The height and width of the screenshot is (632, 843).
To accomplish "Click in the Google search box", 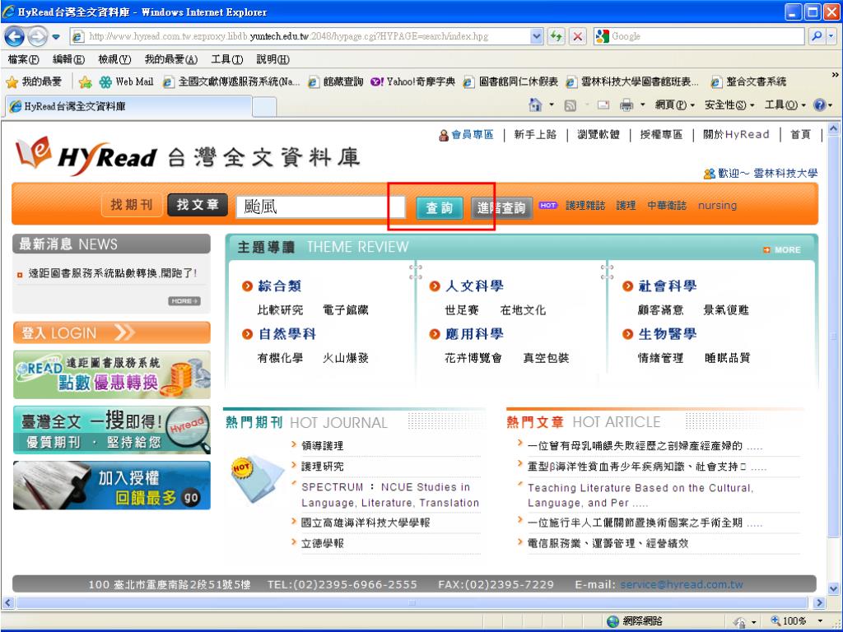I will pyautogui.click(x=707, y=36).
